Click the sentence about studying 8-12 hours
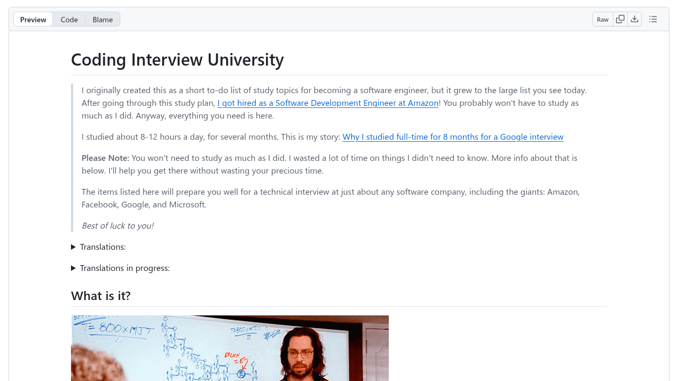The height and width of the screenshot is (381, 678). click(x=211, y=137)
